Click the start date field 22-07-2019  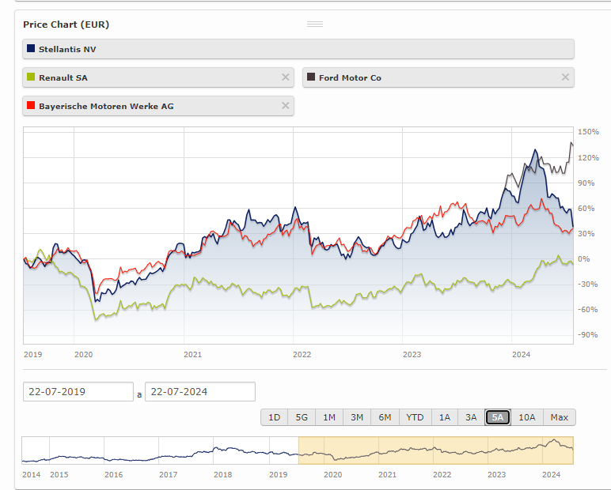[x=78, y=392]
